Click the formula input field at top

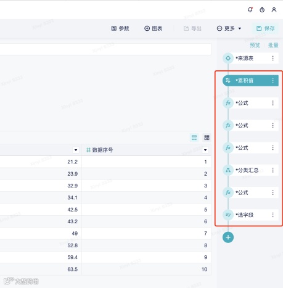pyautogui.click(x=105, y=49)
